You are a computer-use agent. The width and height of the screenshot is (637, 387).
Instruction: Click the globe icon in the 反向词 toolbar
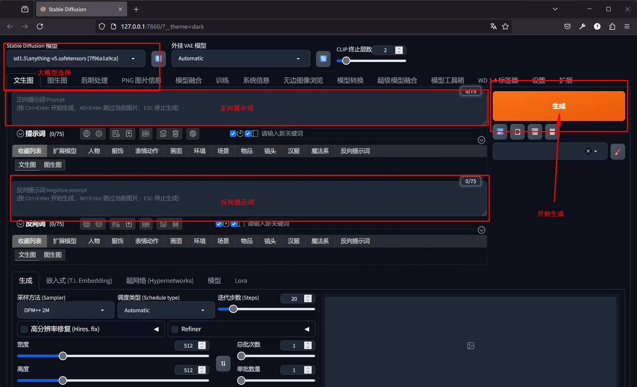click(x=87, y=224)
